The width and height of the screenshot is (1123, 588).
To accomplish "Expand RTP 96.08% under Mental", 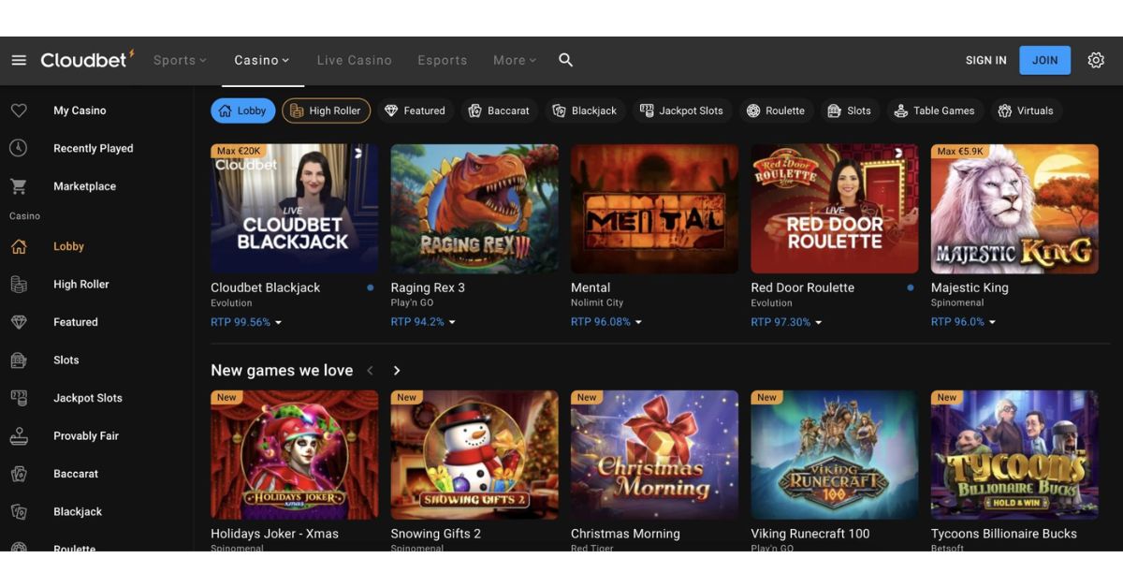I will (606, 322).
